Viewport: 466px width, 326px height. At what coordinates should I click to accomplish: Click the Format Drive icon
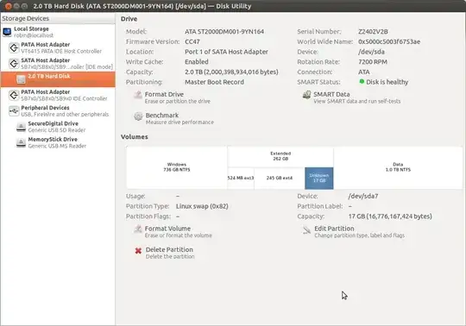(x=137, y=95)
